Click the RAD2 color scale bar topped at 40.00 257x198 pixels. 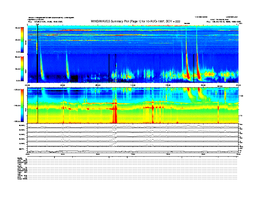tap(22, 40)
